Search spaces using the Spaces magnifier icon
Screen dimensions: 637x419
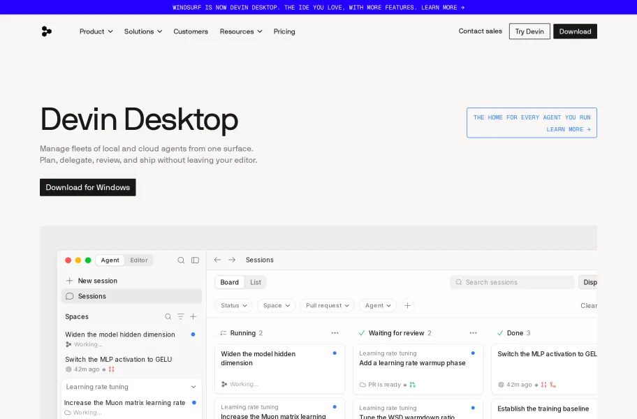click(x=168, y=316)
